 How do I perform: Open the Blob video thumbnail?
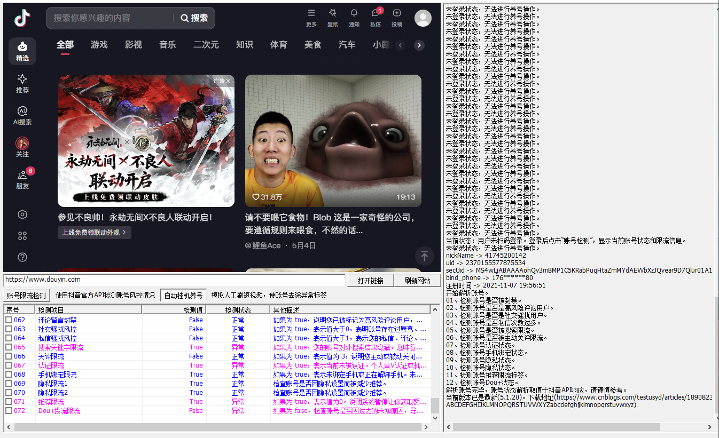333,141
